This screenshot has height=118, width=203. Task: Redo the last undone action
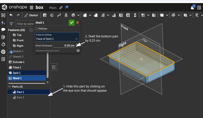[18, 15]
